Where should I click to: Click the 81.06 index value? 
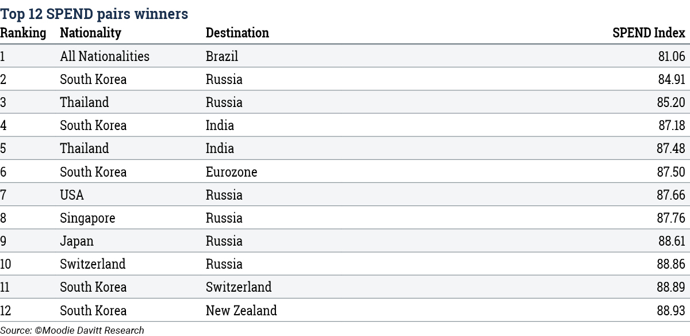672,56
